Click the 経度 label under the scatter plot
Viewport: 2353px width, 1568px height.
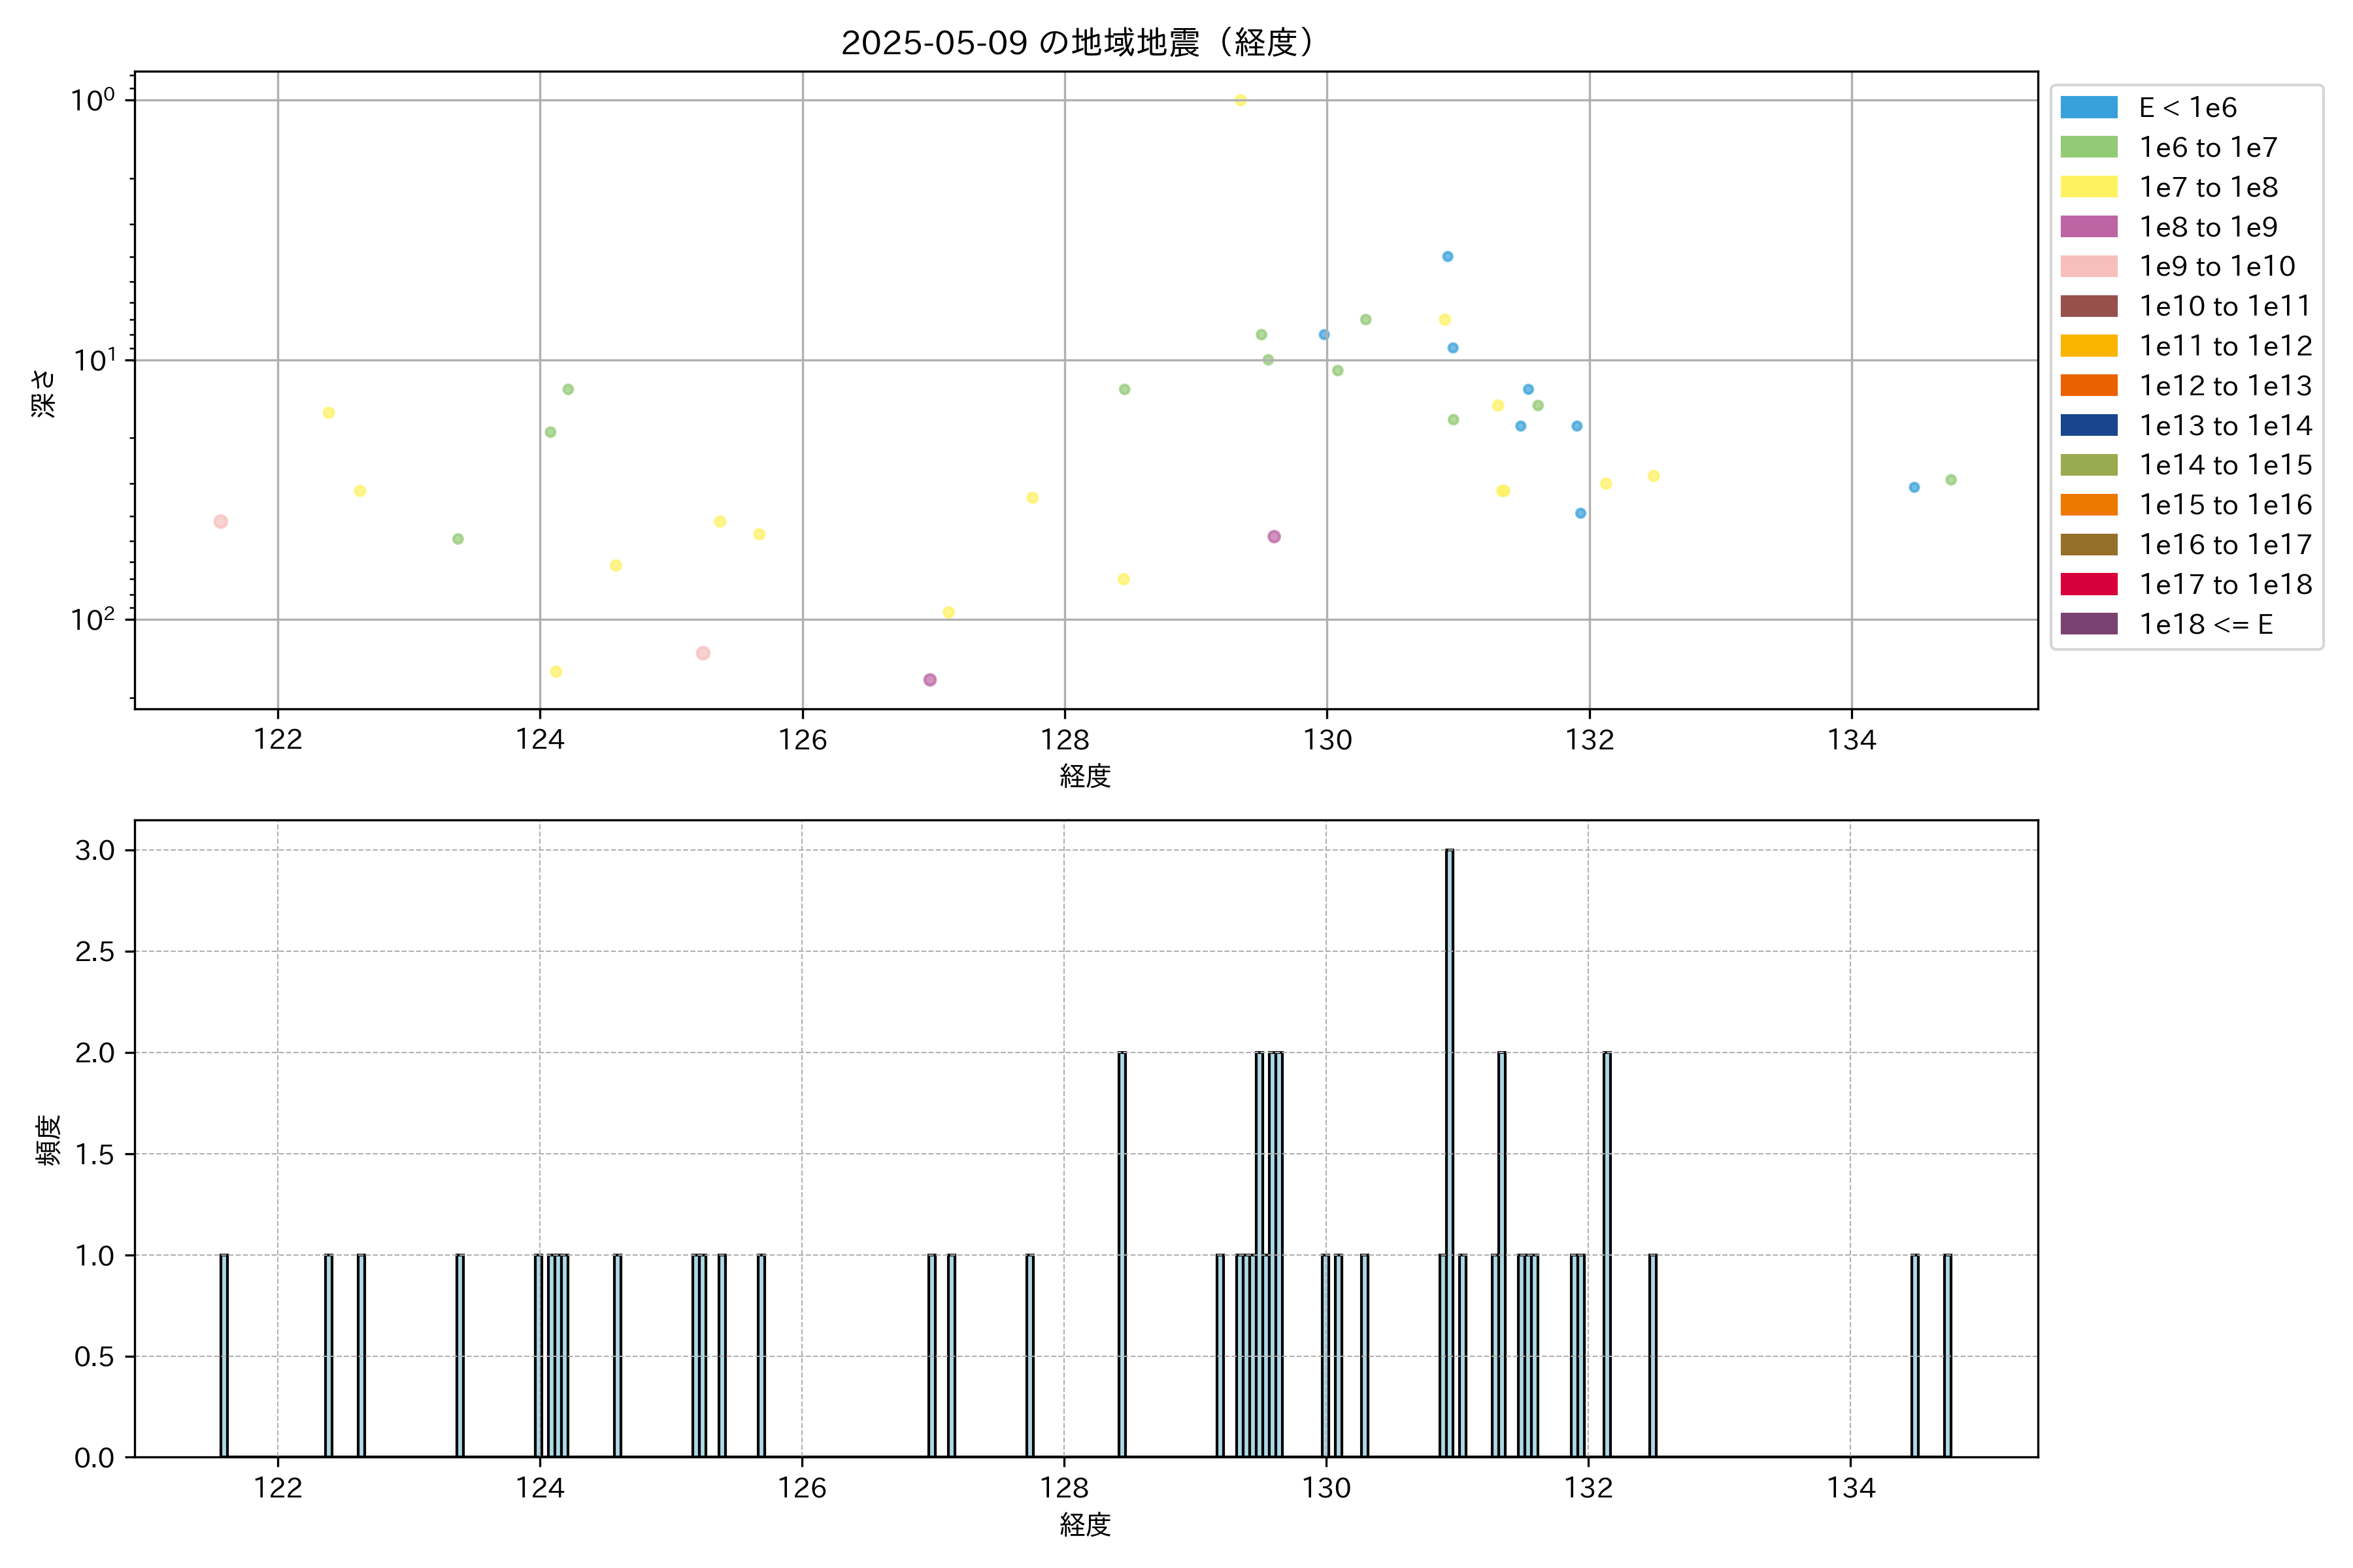[1084, 776]
